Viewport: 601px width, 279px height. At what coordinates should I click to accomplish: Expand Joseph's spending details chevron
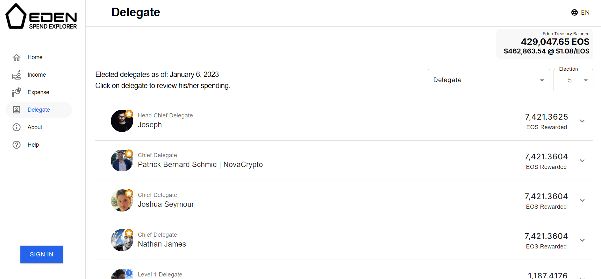(582, 121)
